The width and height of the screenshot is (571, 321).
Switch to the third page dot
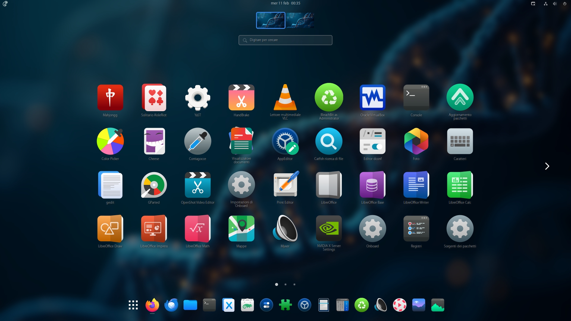tap(294, 284)
